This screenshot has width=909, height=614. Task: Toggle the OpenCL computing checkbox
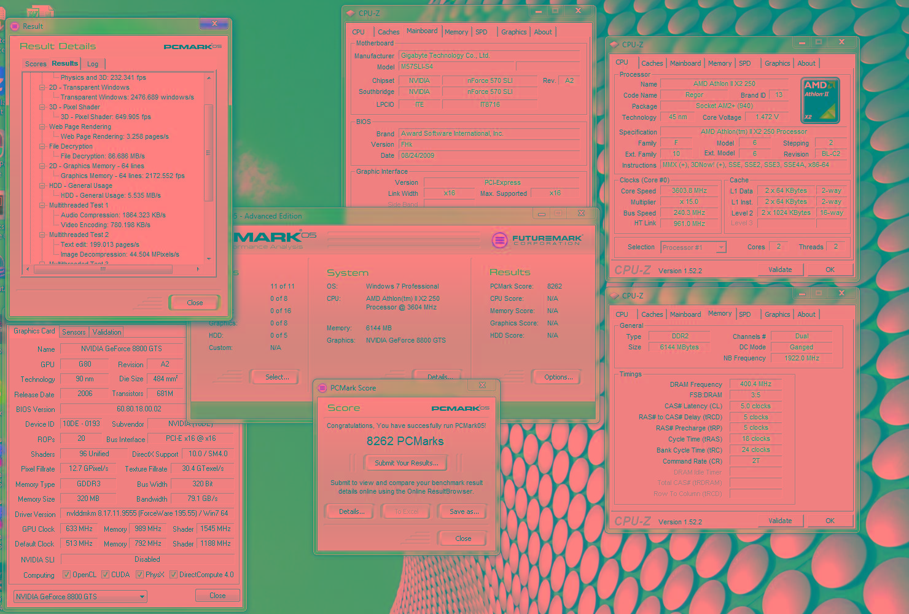pyautogui.click(x=67, y=575)
